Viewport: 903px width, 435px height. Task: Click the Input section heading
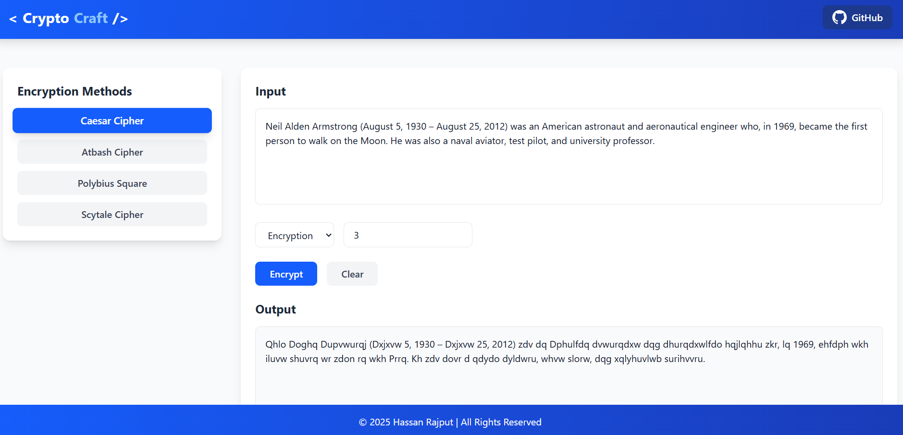(x=271, y=91)
